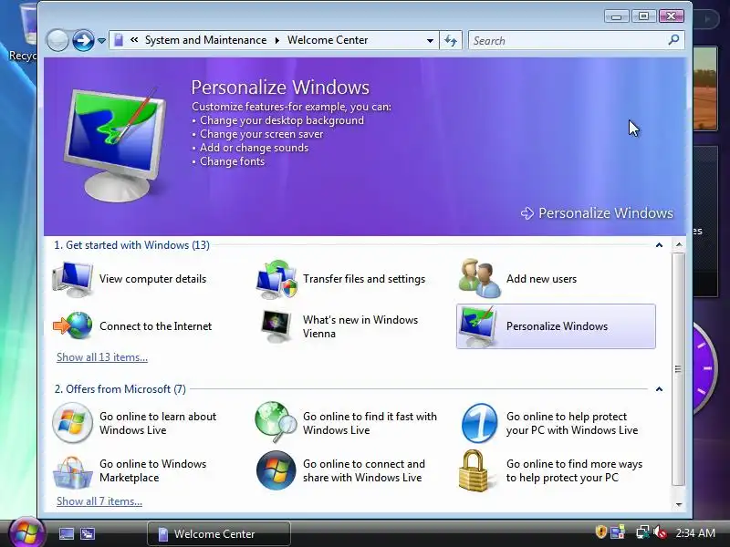
Task: Click the Connect to the Internet globe icon
Action: 73,325
